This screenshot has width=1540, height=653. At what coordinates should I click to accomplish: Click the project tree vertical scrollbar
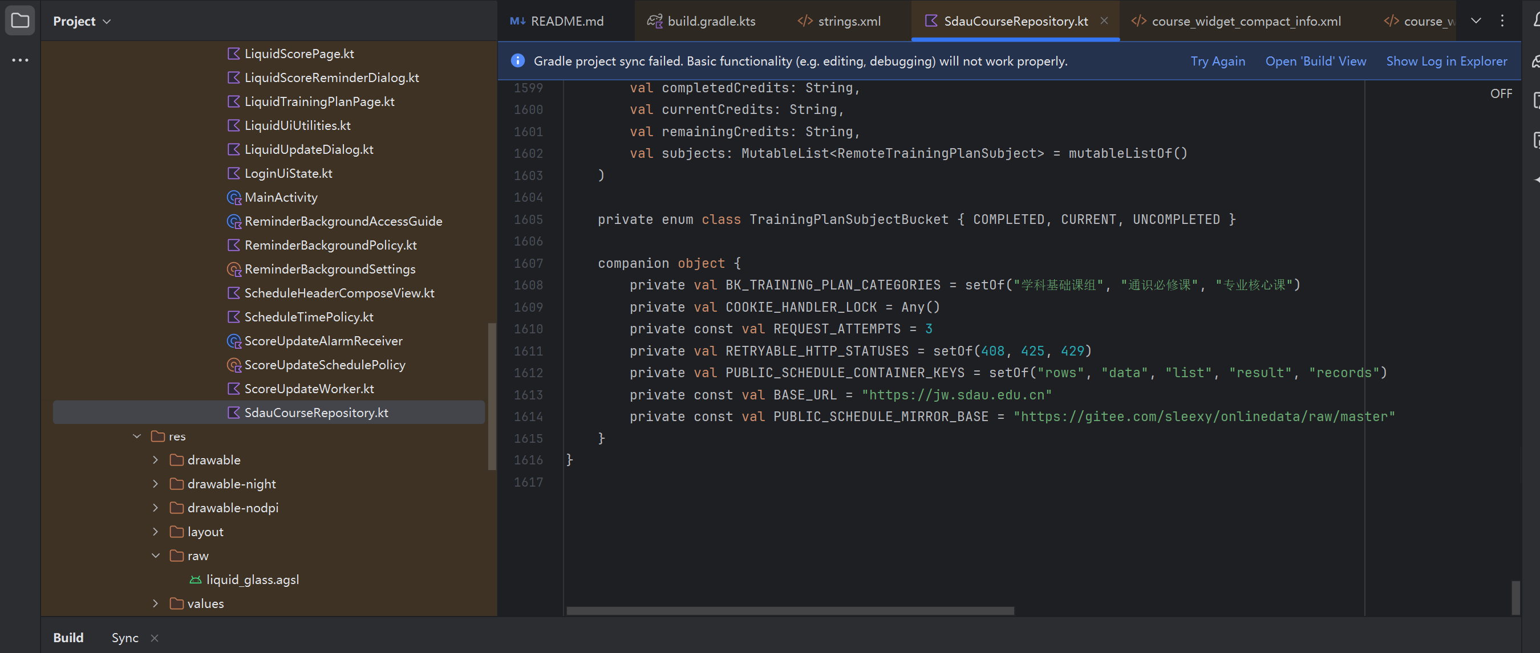click(x=492, y=396)
